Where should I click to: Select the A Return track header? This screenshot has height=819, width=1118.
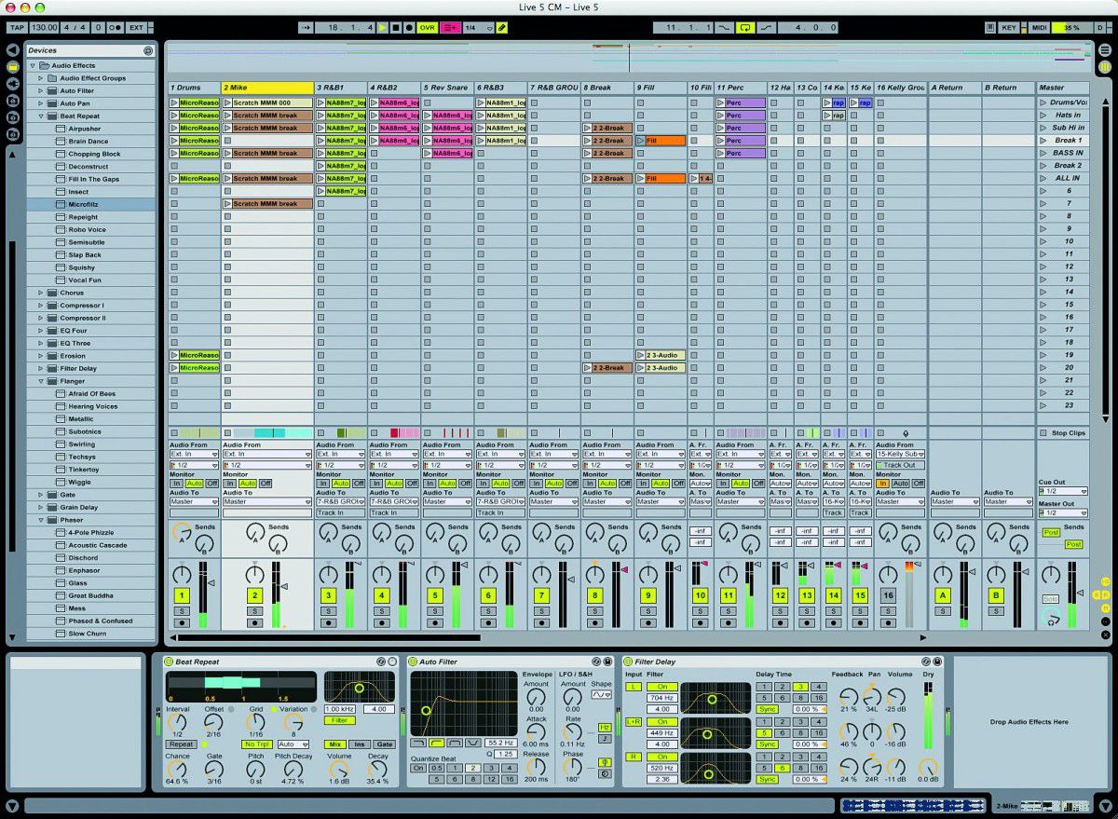955,88
